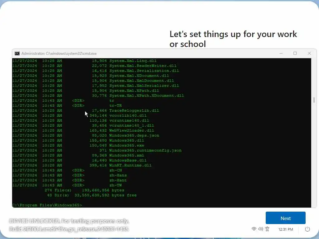Click the 12:31 PM clock
319x239 pixels.
(286, 229)
